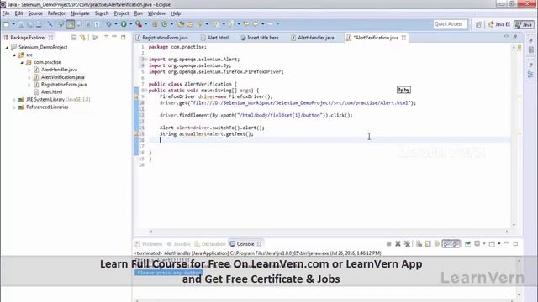Open the Display Selected Console dropdown arrow

pyautogui.click(x=484, y=244)
